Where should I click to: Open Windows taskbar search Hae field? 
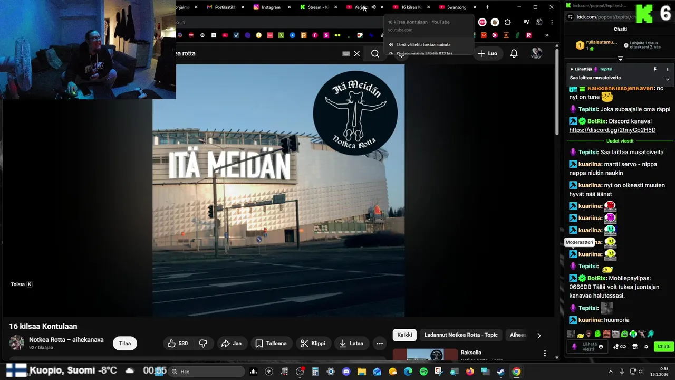click(207, 372)
